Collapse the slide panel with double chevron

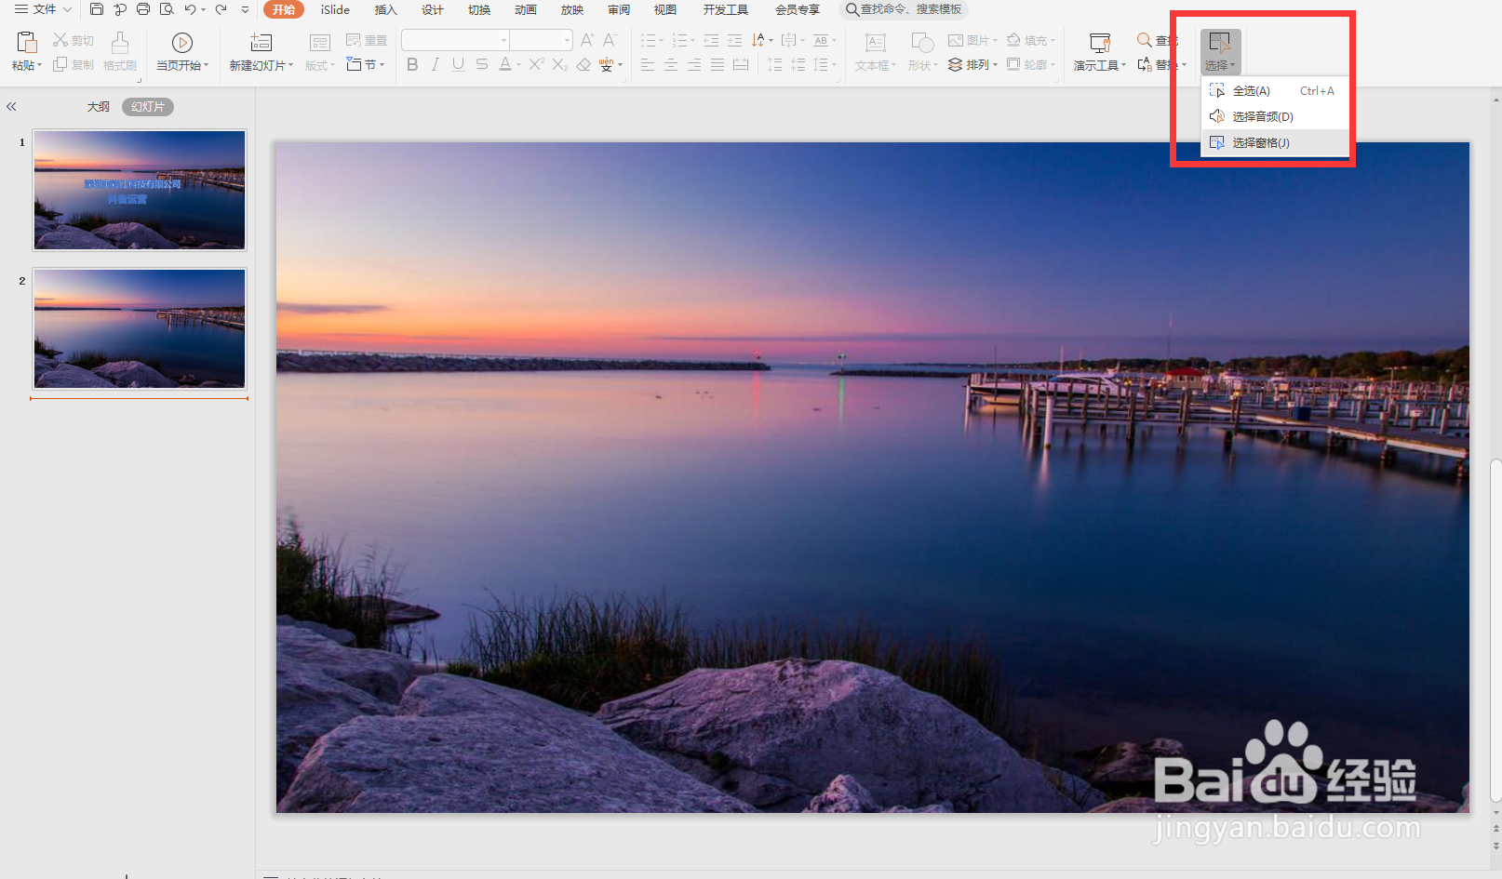point(11,107)
